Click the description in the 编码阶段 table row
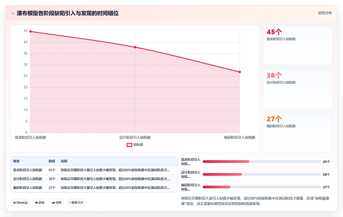Viewport: 343px width, 217px height. (115, 188)
